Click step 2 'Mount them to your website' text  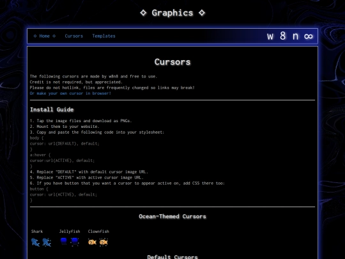pyautogui.click(x=65, y=127)
